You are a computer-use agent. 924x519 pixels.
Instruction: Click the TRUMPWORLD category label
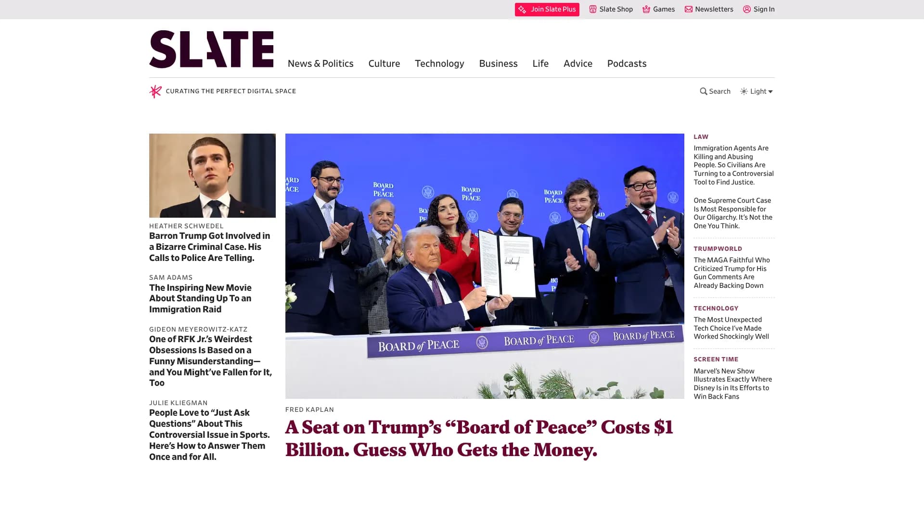(x=718, y=249)
